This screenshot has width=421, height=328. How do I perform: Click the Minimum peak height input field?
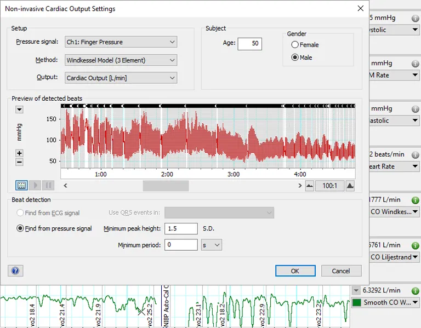coord(180,228)
